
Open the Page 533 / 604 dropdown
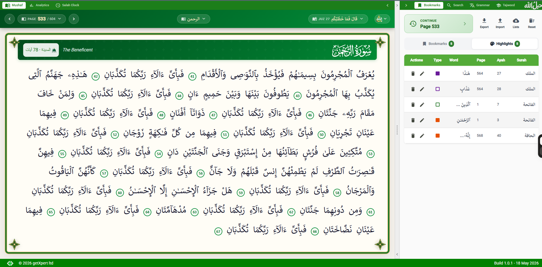pyautogui.click(x=41, y=19)
